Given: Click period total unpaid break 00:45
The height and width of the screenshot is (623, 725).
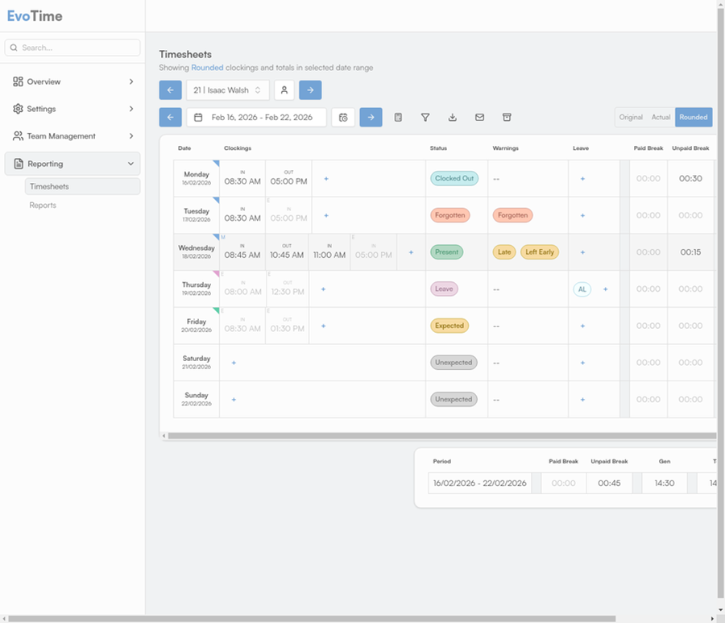Looking at the screenshot, I should click(609, 484).
